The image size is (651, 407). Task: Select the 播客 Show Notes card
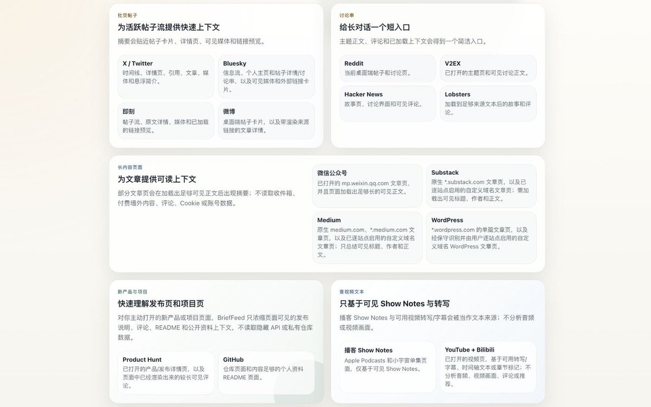coord(387,367)
